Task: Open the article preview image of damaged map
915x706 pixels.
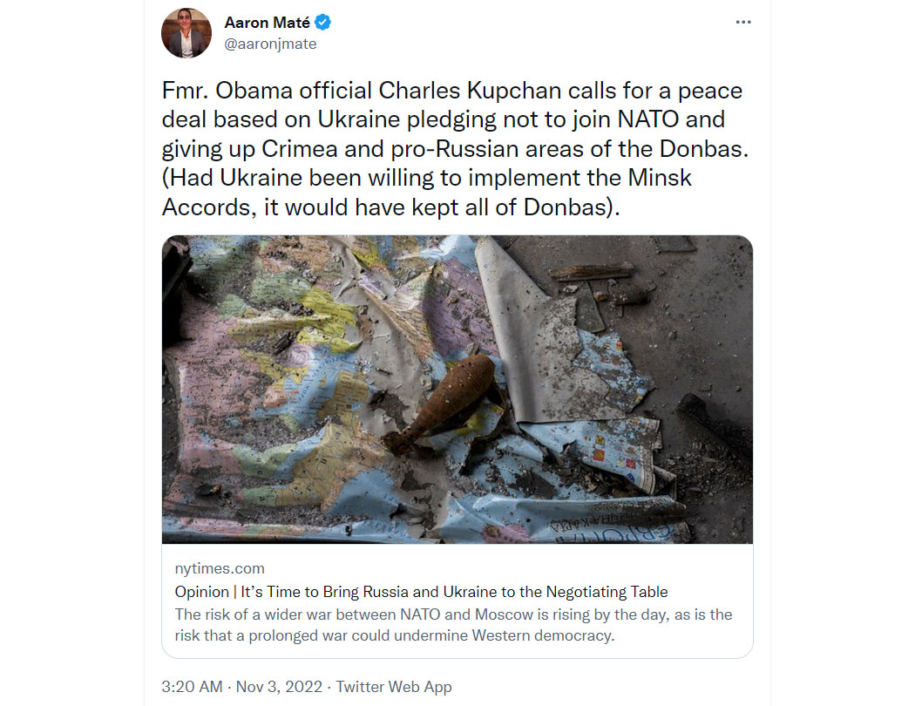Action: click(x=457, y=390)
